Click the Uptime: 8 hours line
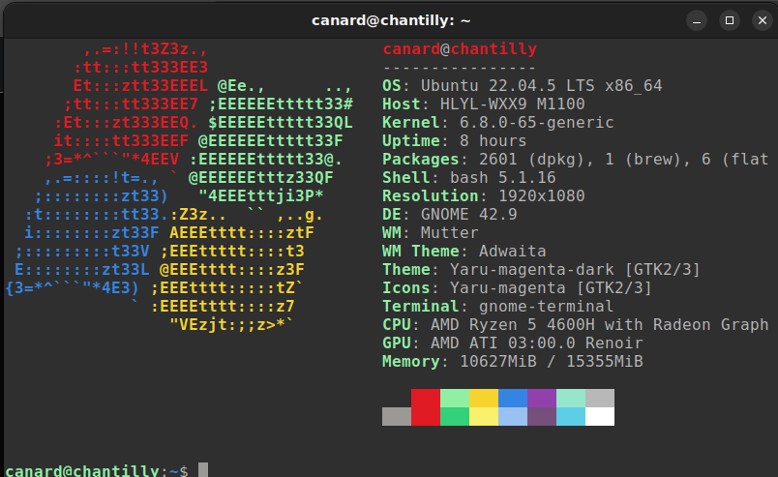The image size is (778, 477). 455,140
